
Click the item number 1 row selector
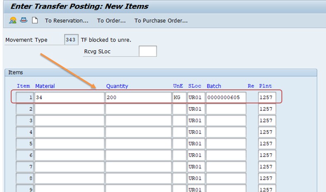click(x=25, y=98)
